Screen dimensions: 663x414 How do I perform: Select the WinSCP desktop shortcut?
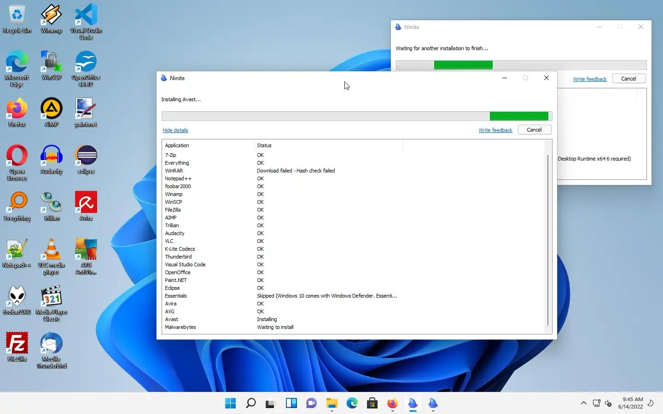[51, 66]
